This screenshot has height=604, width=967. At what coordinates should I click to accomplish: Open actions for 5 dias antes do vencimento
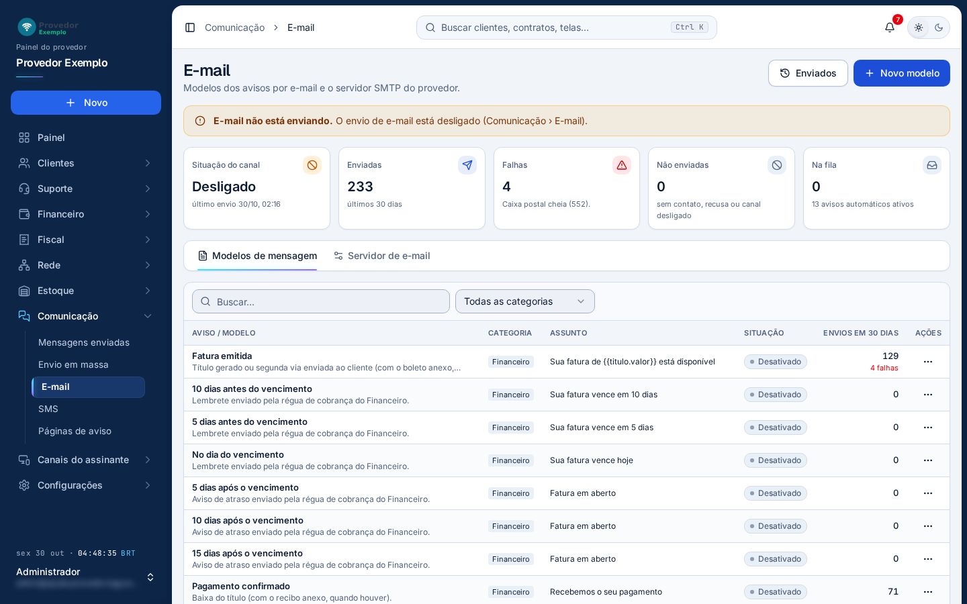[928, 427]
